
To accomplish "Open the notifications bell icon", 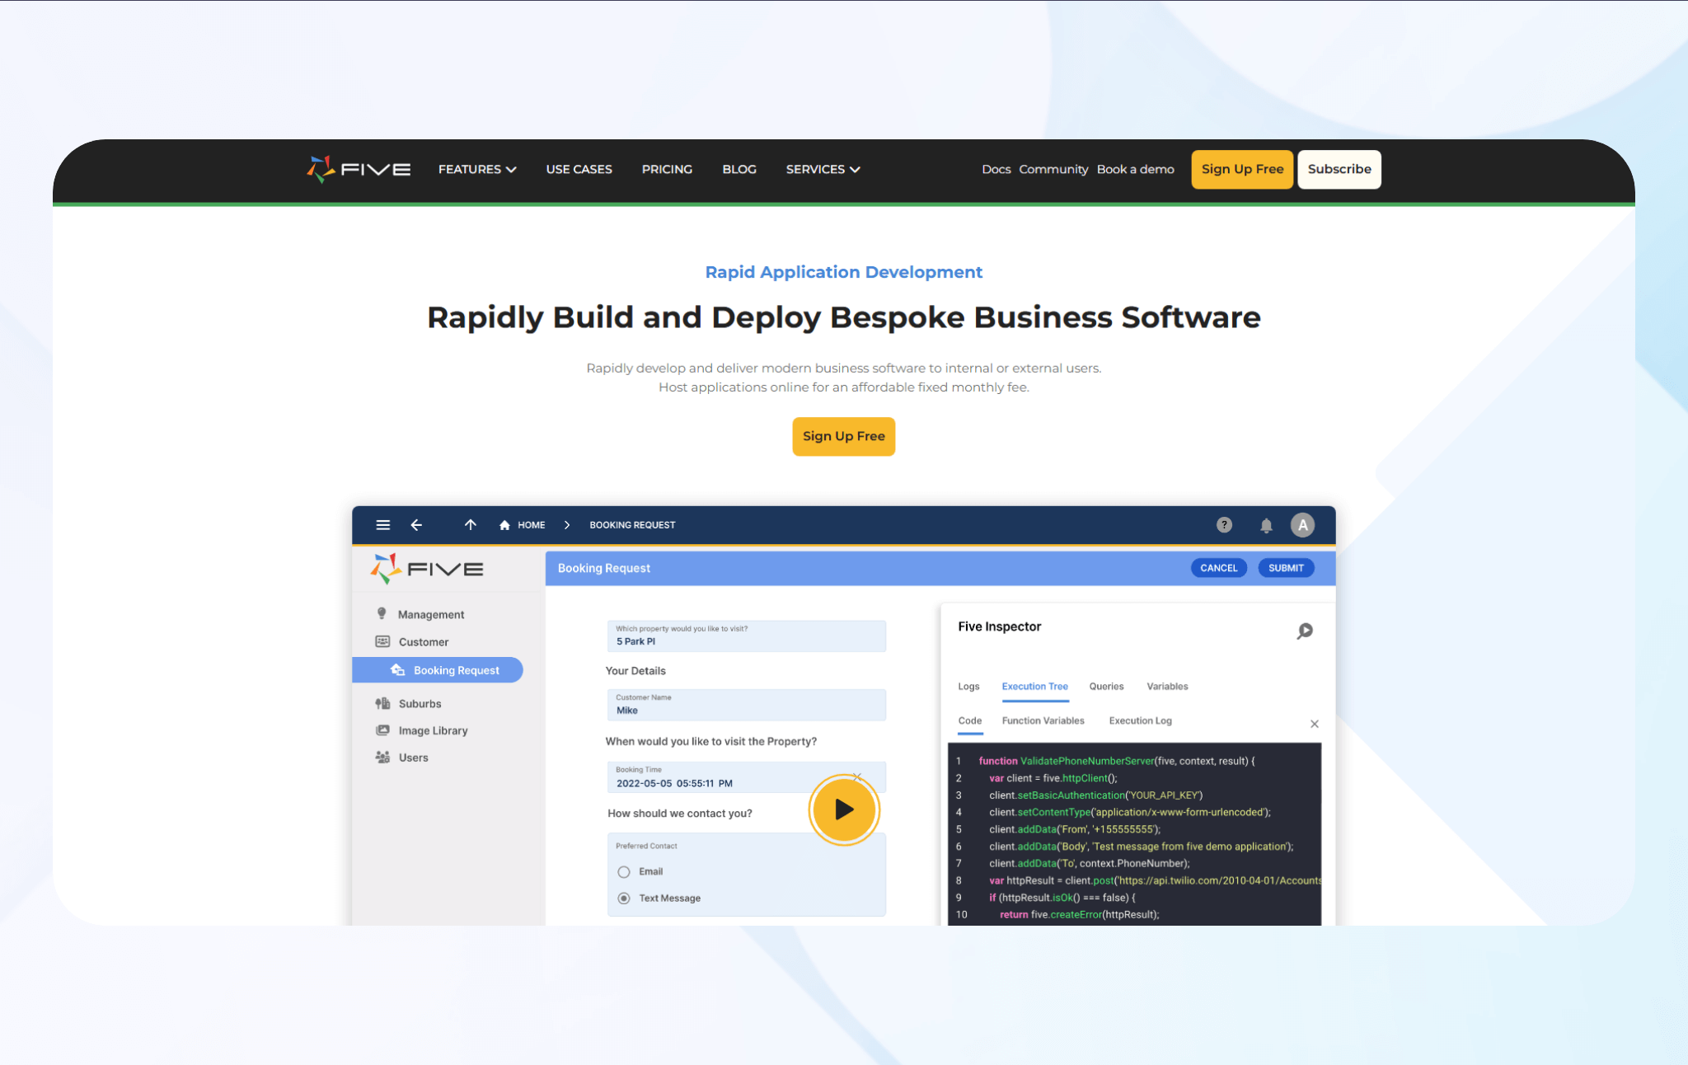I will [1266, 526].
